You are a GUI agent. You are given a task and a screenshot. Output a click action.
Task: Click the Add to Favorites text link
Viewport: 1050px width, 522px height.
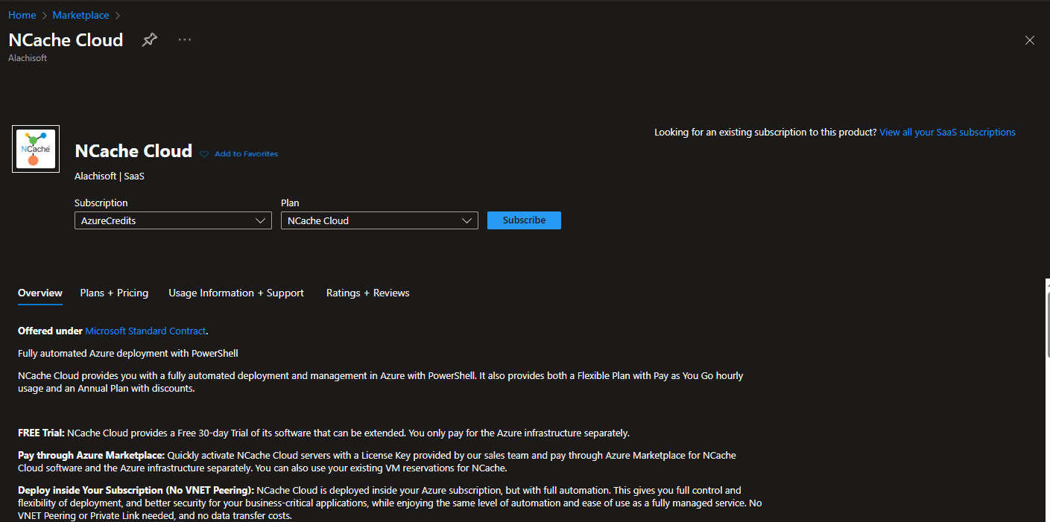246,154
